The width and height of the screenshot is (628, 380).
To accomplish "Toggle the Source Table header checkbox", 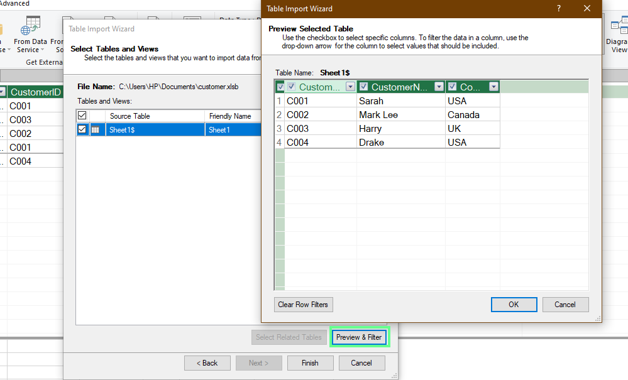I will [x=82, y=116].
